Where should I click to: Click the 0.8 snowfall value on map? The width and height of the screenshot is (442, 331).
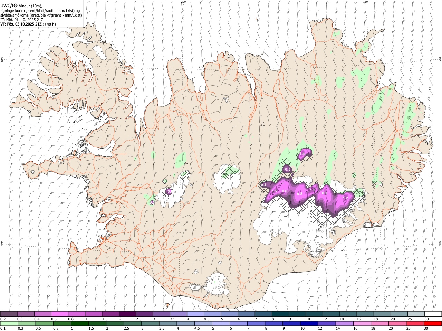(300, 194)
